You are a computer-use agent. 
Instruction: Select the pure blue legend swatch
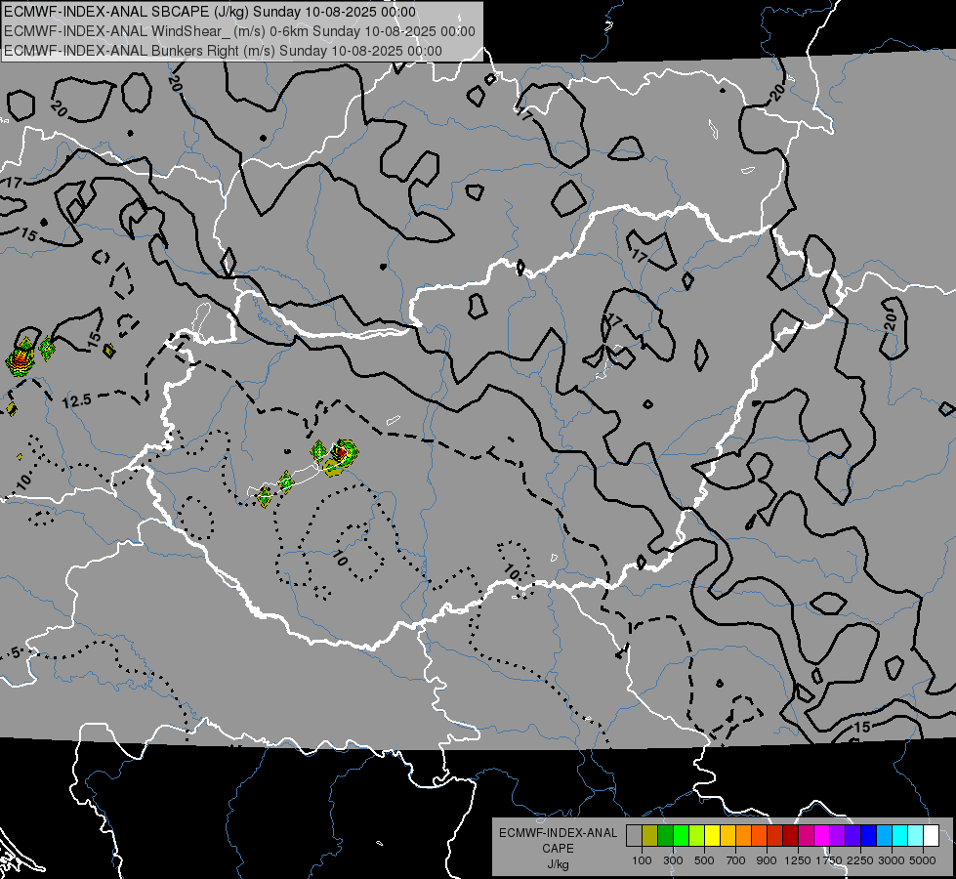869,835
